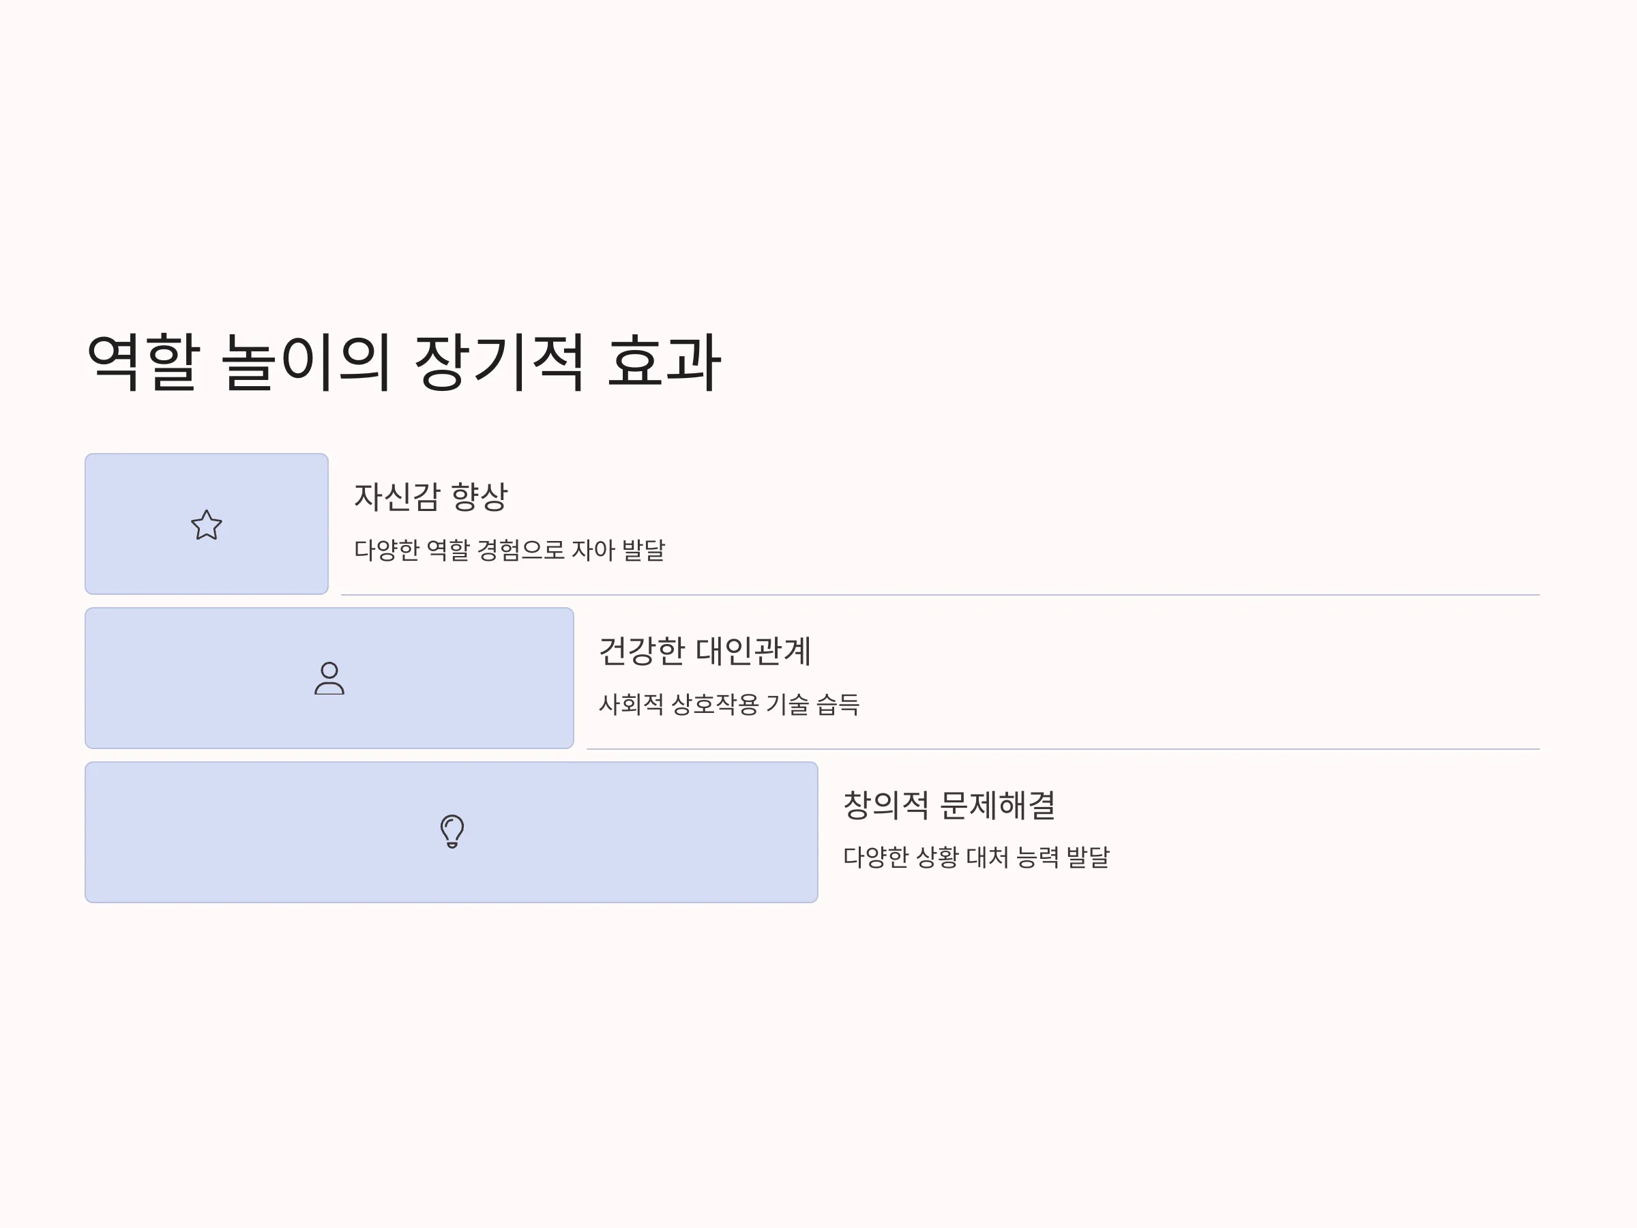Select the description 사회적 상호작용 기술 습득
1637x1228 pixels.
tap(729, 704)
